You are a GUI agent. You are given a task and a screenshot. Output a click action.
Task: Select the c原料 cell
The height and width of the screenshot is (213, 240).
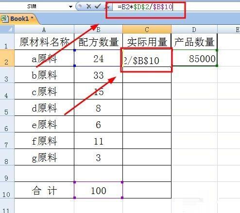click(x=44, y=91)
